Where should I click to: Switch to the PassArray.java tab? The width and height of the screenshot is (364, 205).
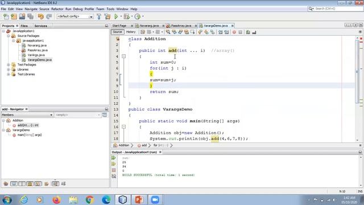point(181,26)
